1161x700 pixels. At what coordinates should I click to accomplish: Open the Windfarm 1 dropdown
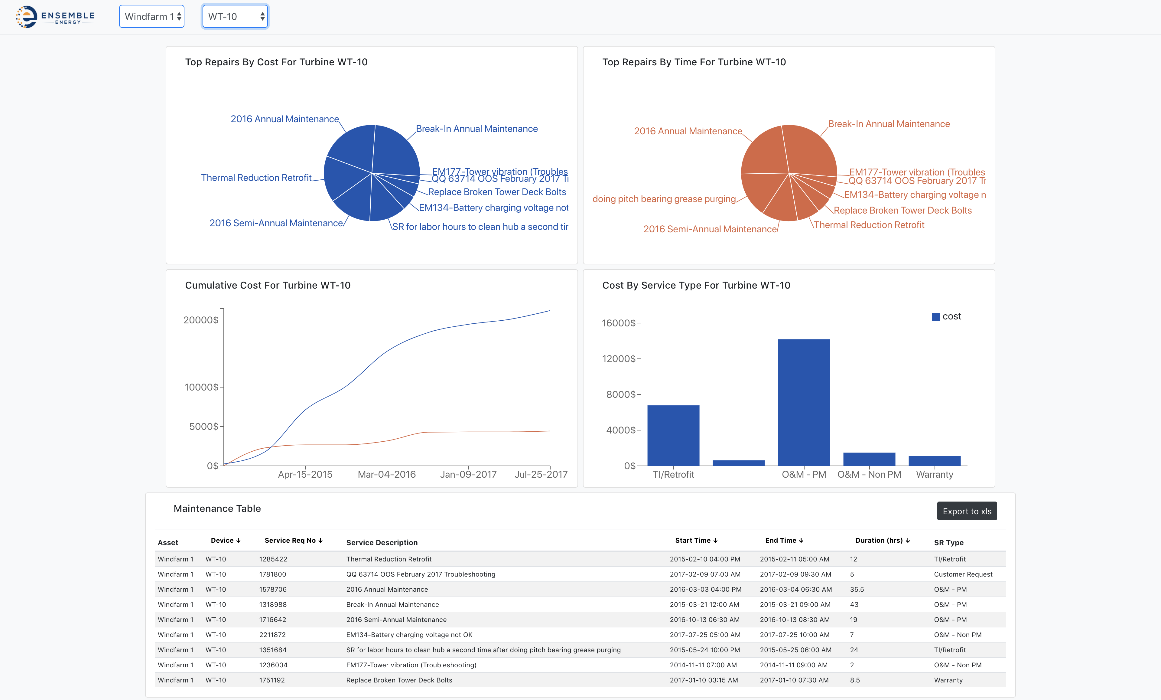152,17
